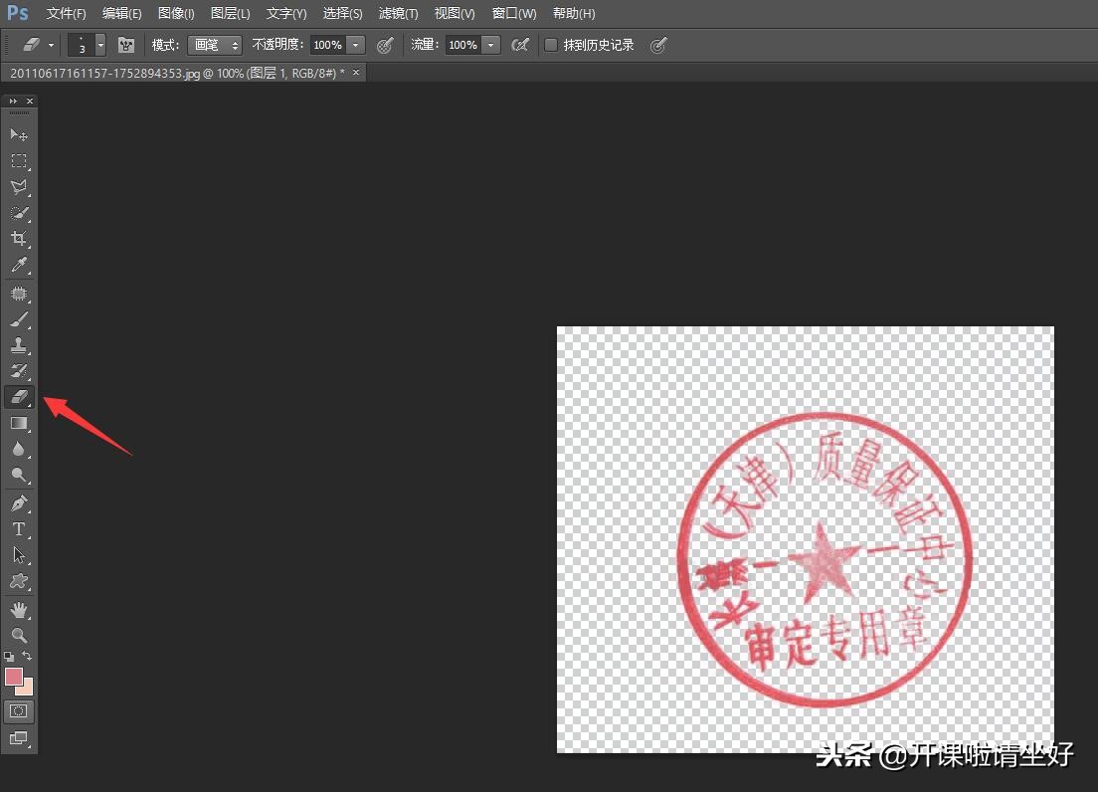Pick the Eyedropper tool
This screenshot has width=1098, height=792.
click(x=20, y=265)
